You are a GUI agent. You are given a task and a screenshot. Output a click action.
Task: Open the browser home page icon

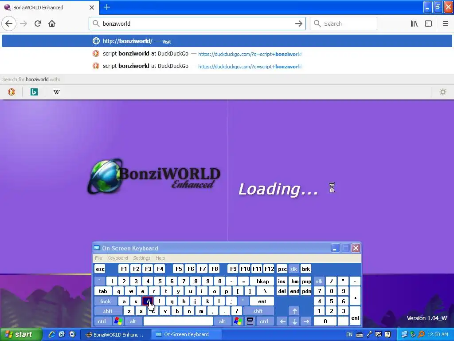tap(52, 24)
